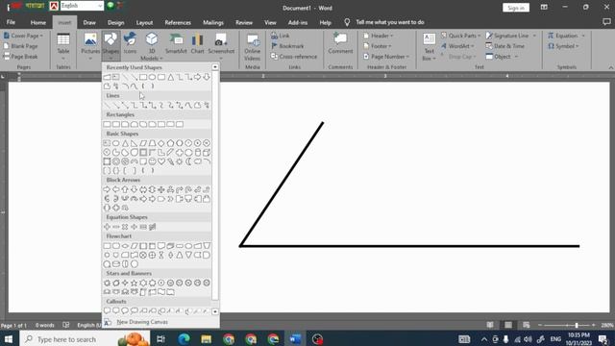Open the File tab
The height and width of the screenshot is (346, 615).
pos(11,22)
